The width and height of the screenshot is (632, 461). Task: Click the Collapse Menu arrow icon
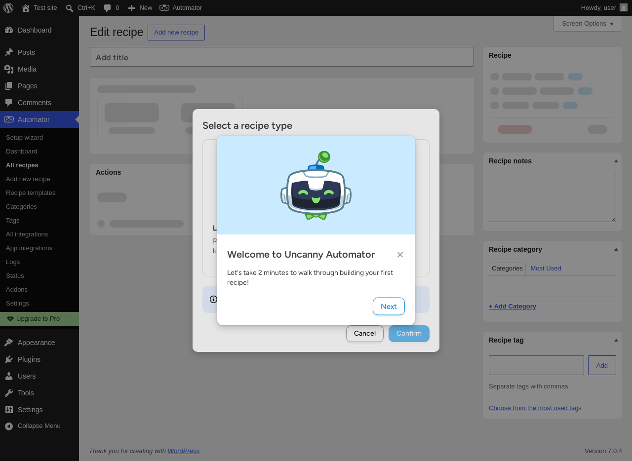pos(9,426)
